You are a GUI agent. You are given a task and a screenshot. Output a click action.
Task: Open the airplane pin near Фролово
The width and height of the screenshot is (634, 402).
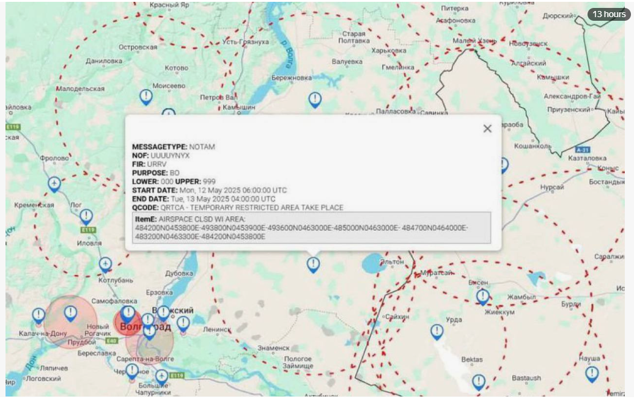[54, 185]
